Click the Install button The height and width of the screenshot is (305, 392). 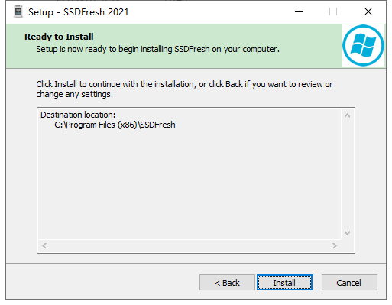[x=284, y=282]
